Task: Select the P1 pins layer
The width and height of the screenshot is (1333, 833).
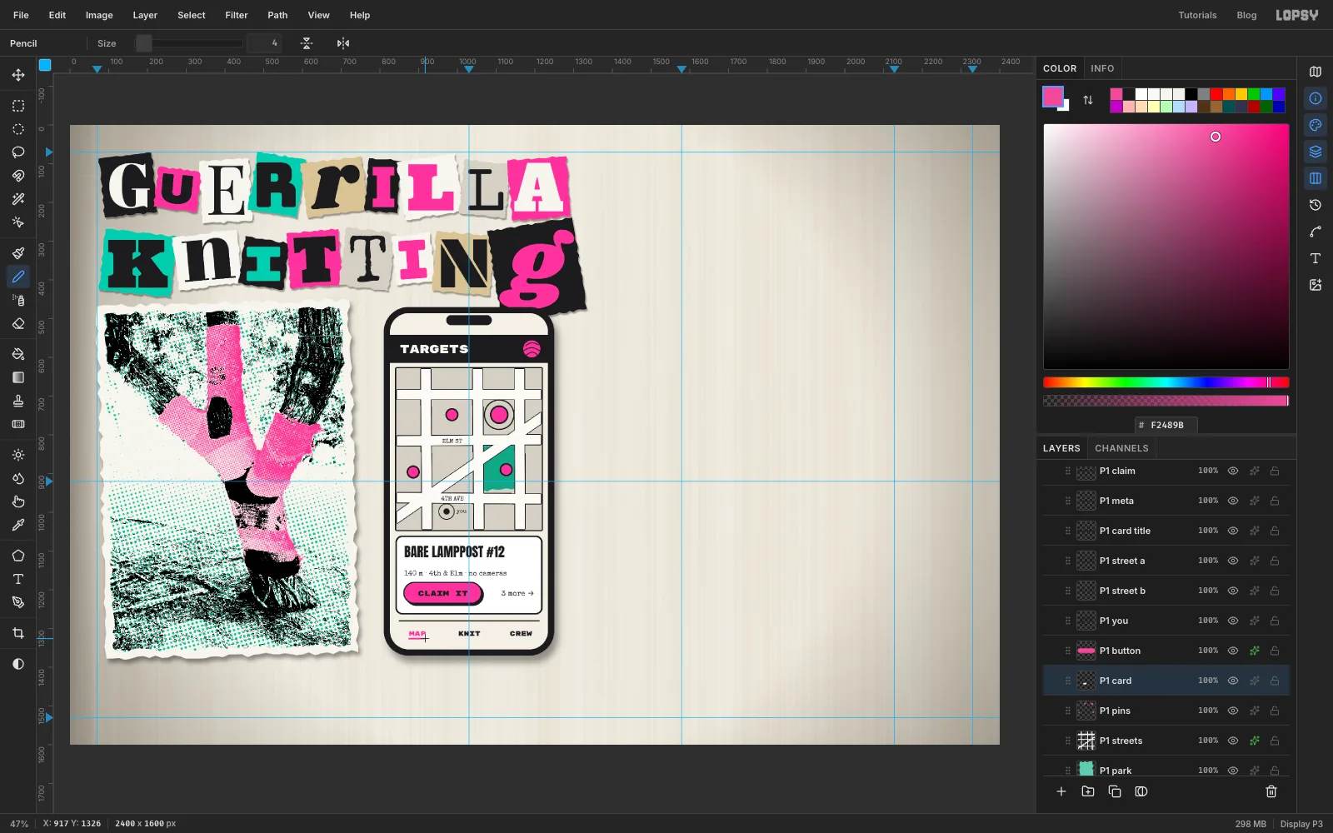Action: tap(1166, 711)
